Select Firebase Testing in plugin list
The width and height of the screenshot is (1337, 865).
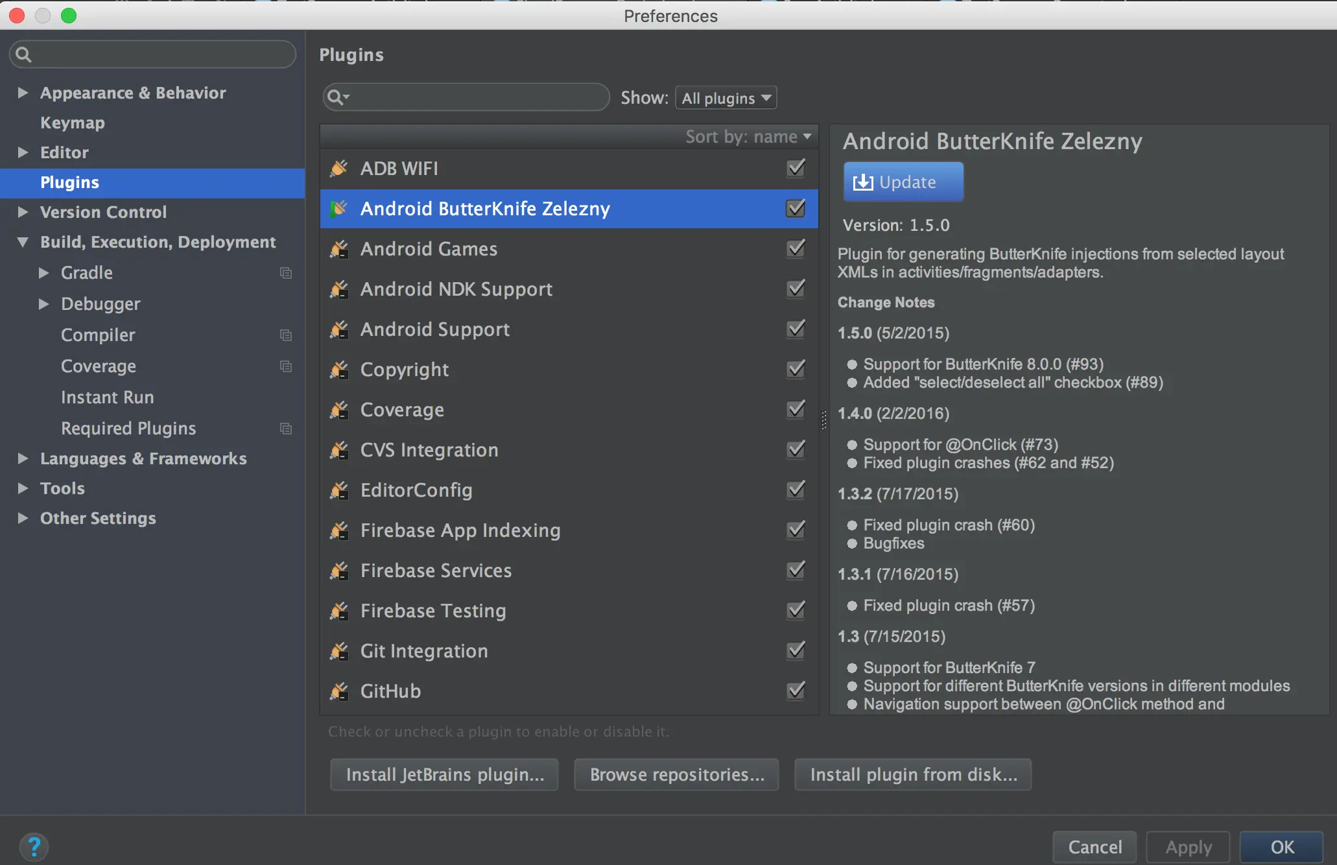569,611
